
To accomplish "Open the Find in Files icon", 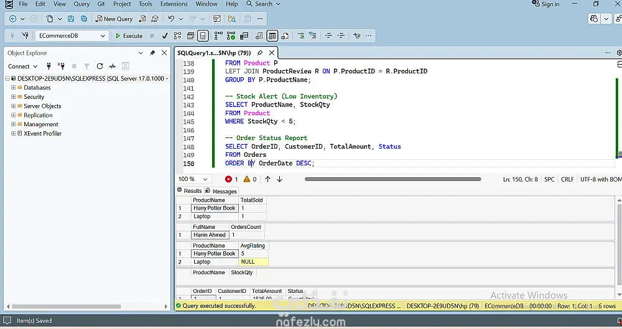I will coord(232,19).
